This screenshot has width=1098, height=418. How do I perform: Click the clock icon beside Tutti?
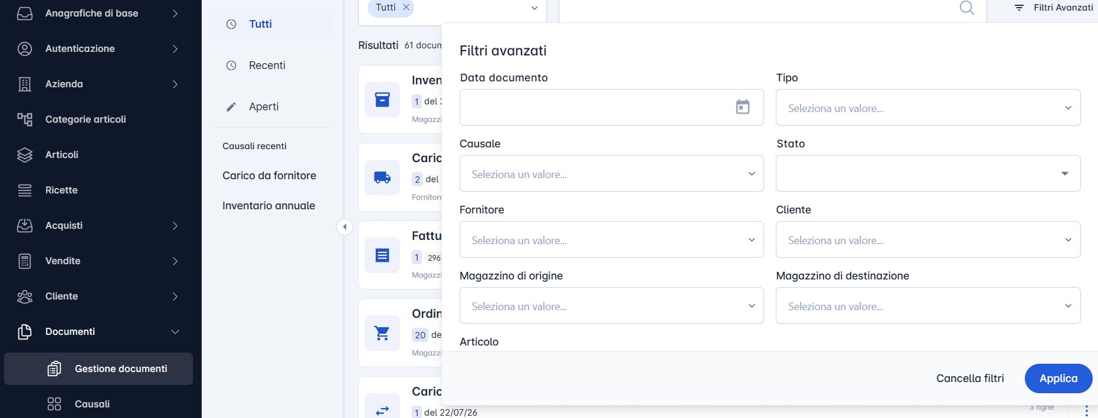231,24
